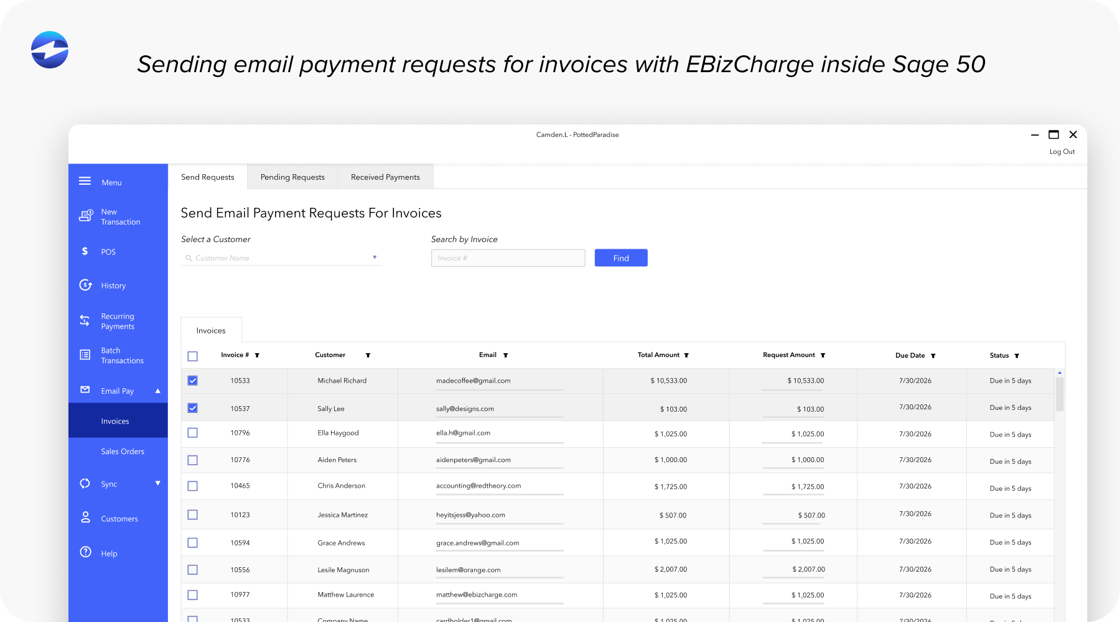Check invoice 10977 Matthew Laurence
Viewport: 1120px width, 622px height.
pos(192,595)
